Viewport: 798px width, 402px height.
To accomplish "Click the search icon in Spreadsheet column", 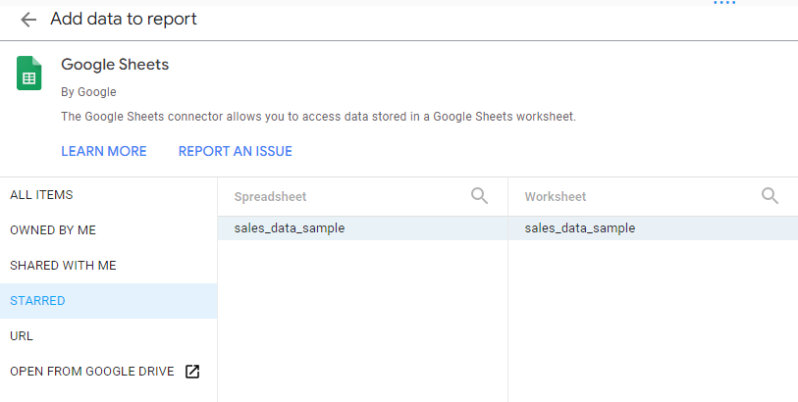I will tap(479, 196).
